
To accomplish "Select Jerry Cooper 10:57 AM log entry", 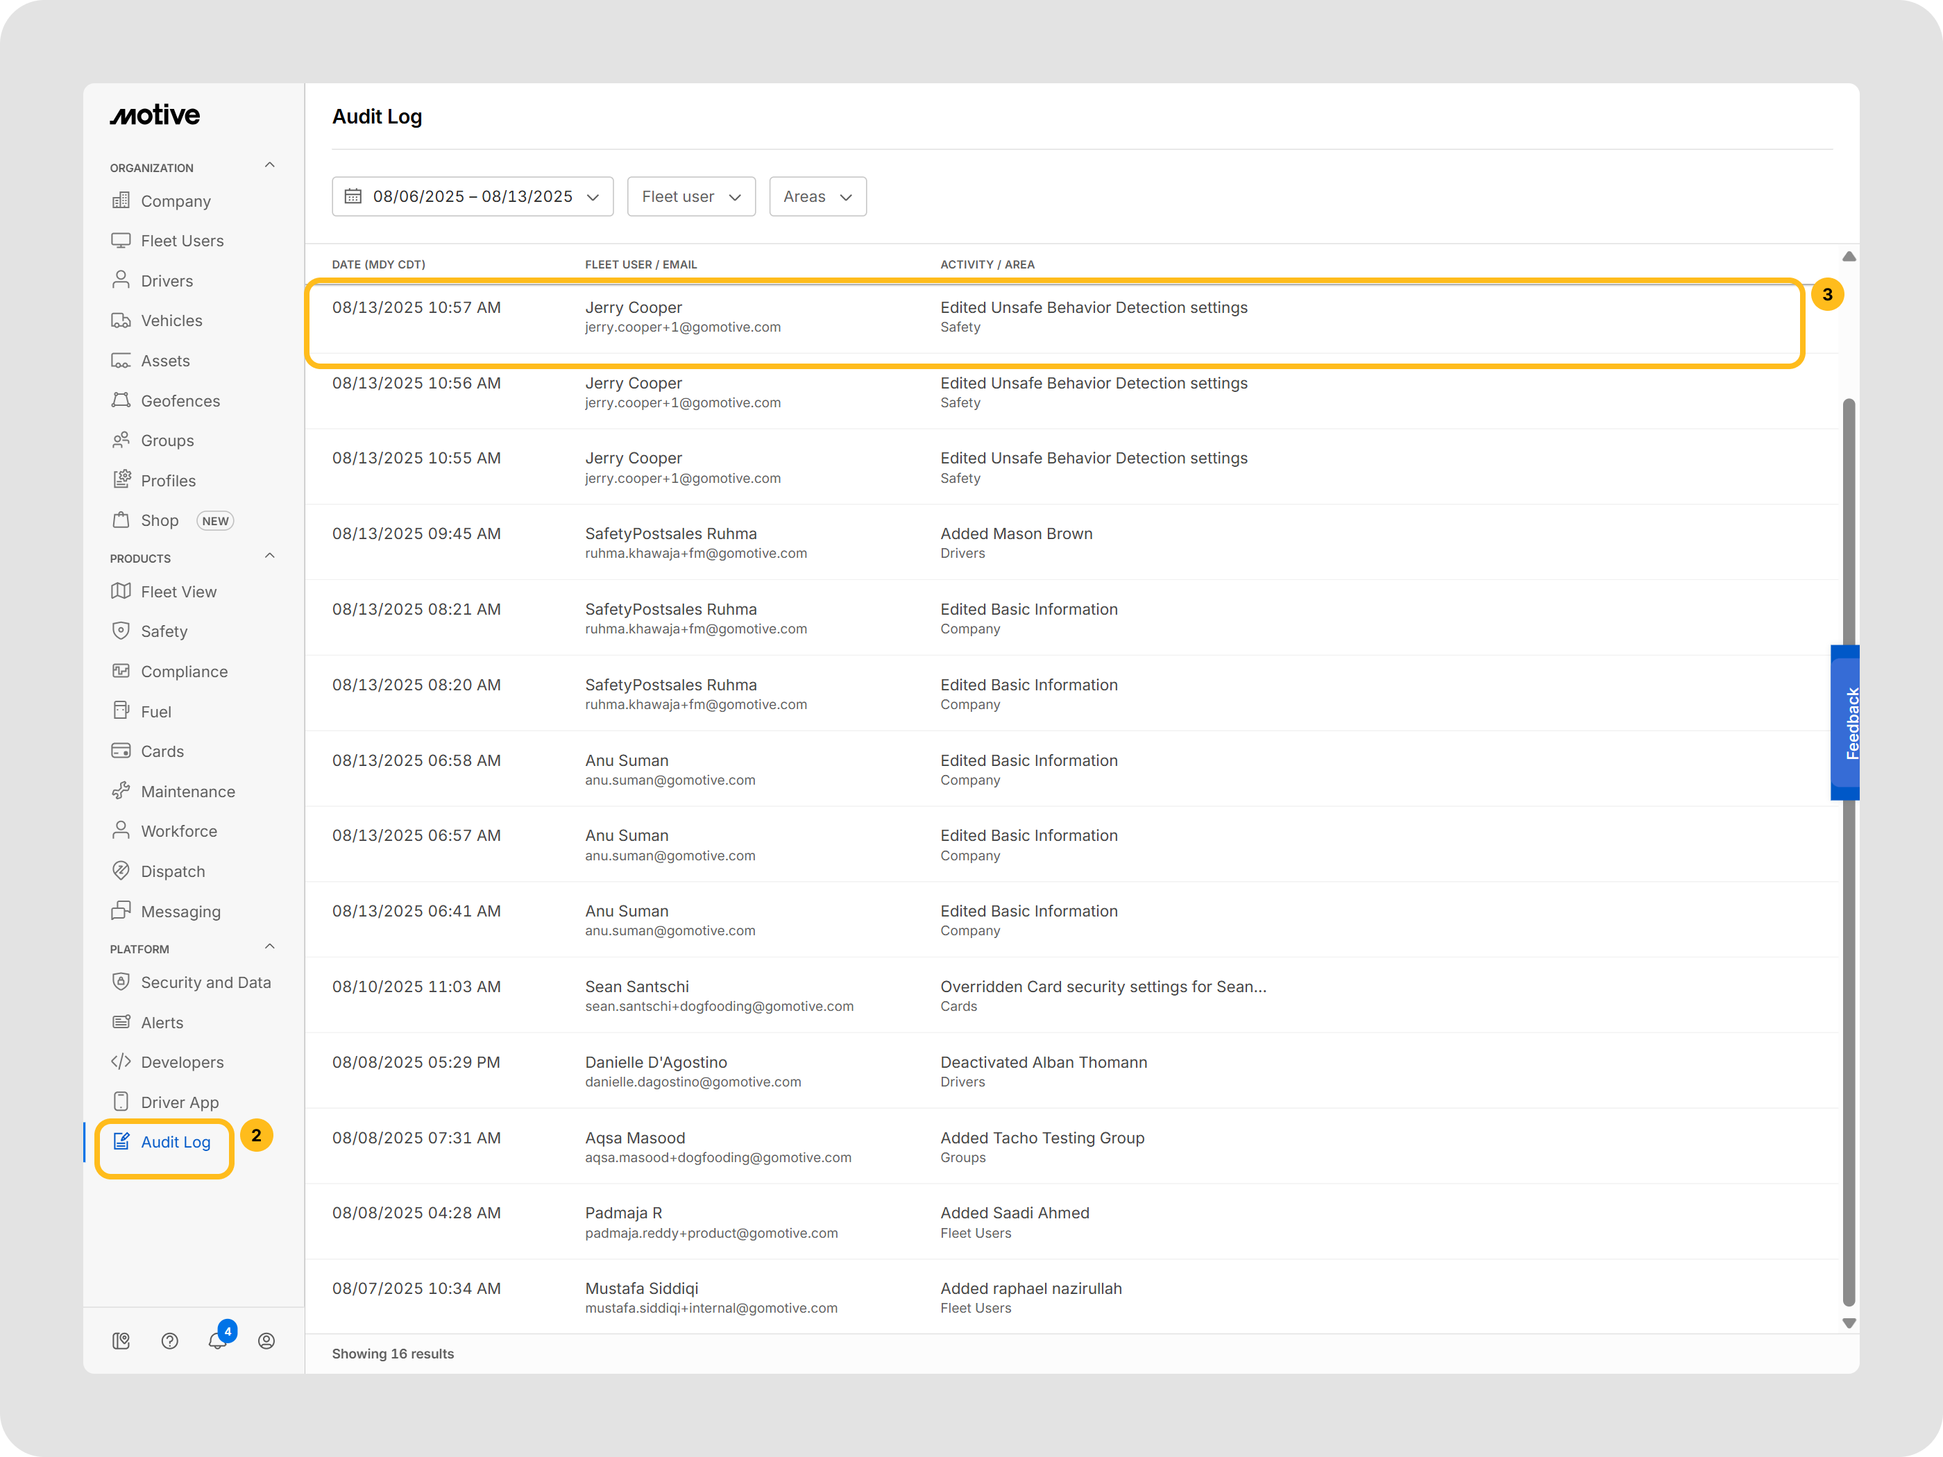I will (1053, 317).
